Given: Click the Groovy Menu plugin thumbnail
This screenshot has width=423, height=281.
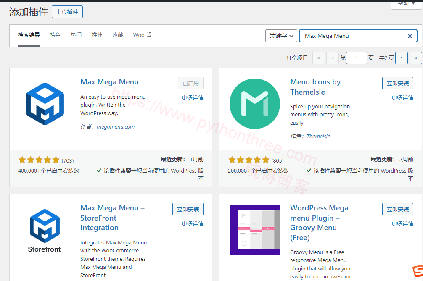Looking at the screenshot, I should tap(254, 230).
